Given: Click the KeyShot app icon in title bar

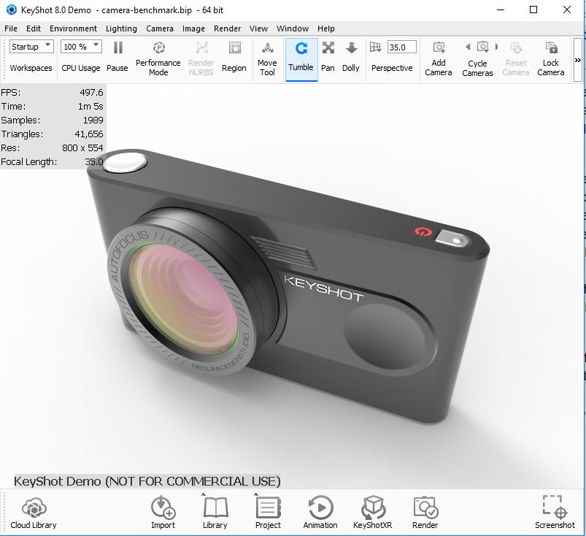Looking at the screenshot, I should tap(12, 9).
